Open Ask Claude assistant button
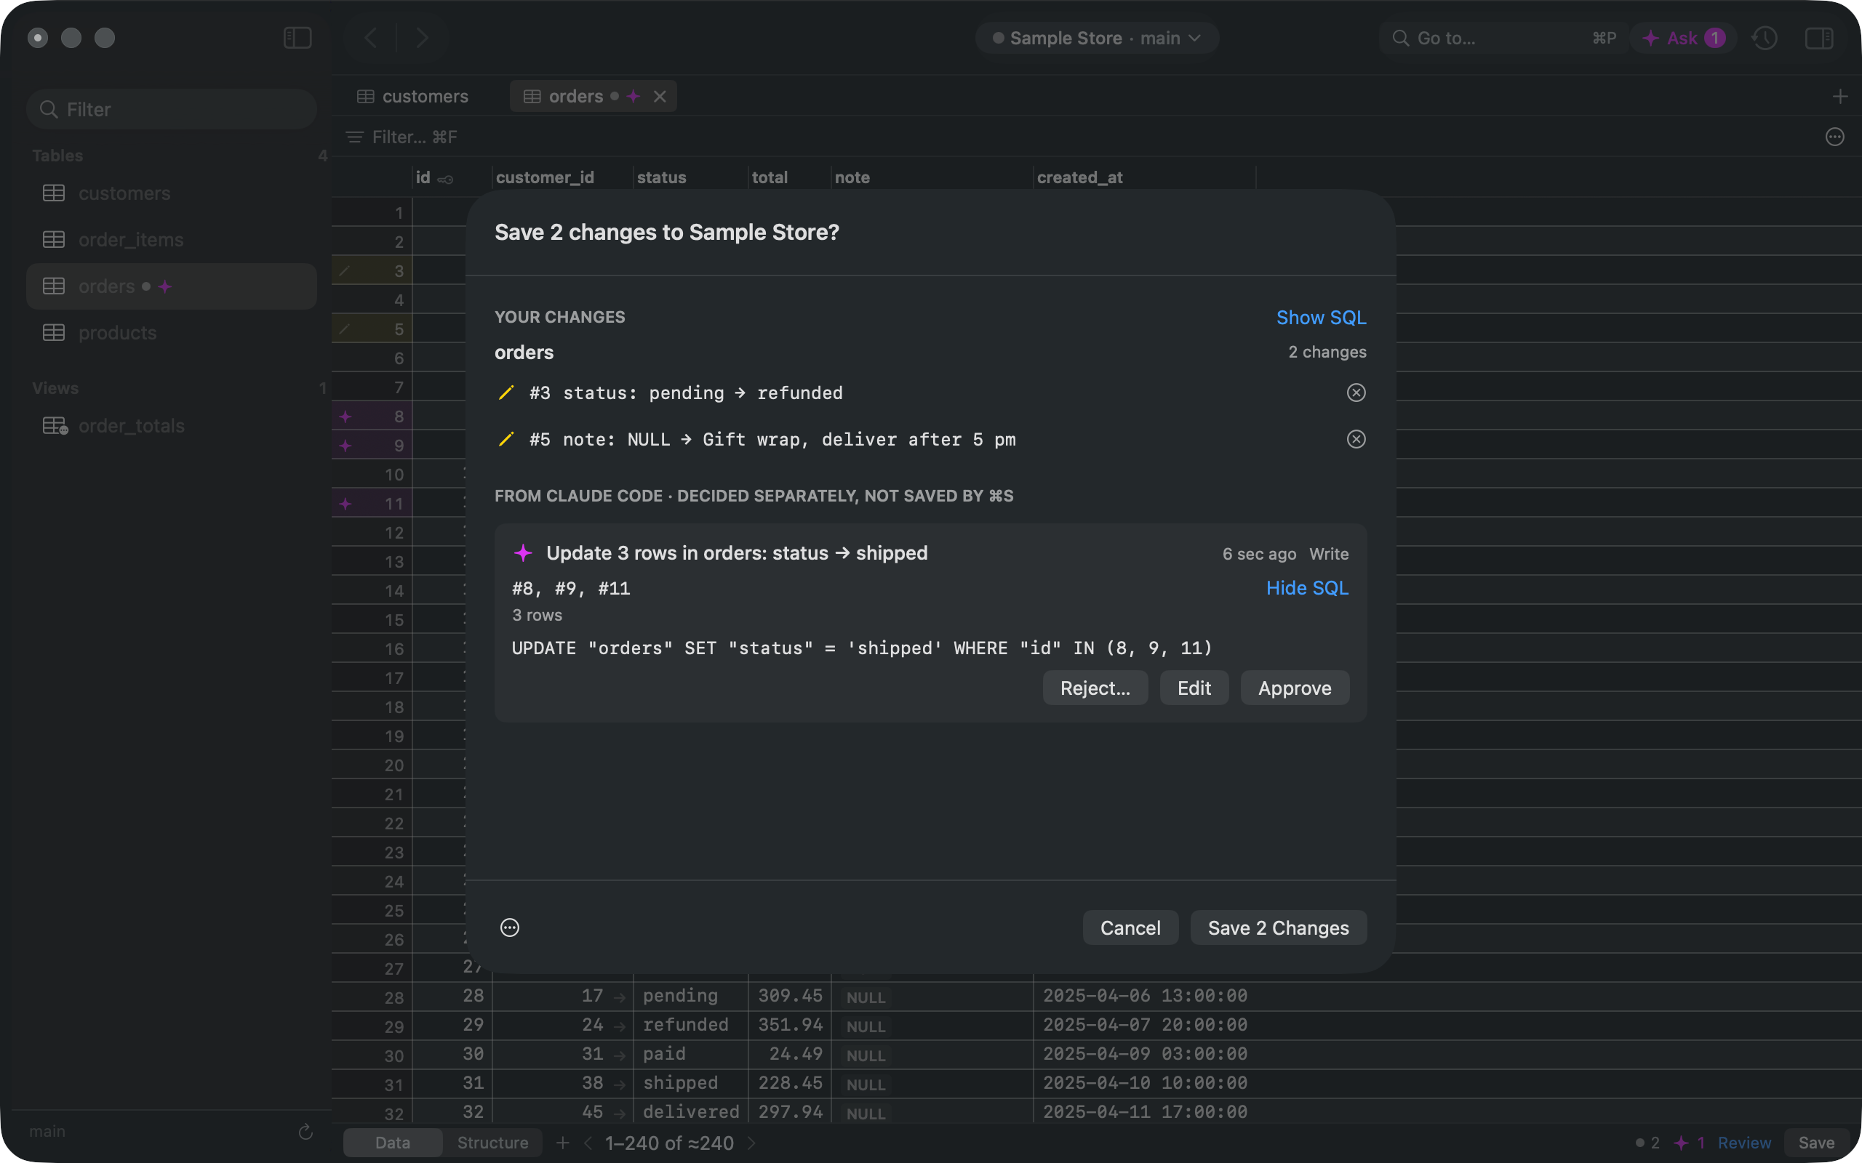1862x1163 pixels. pyautogui.click(x=1683, y=38)
